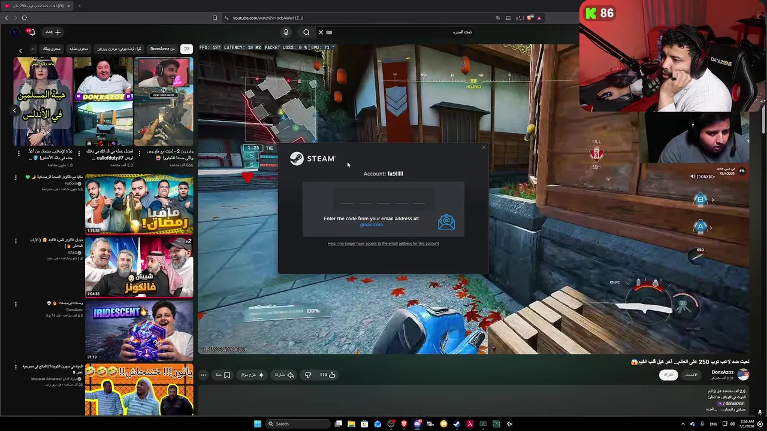Click the YouTube voice search microphone

click(x=286, y=32)
